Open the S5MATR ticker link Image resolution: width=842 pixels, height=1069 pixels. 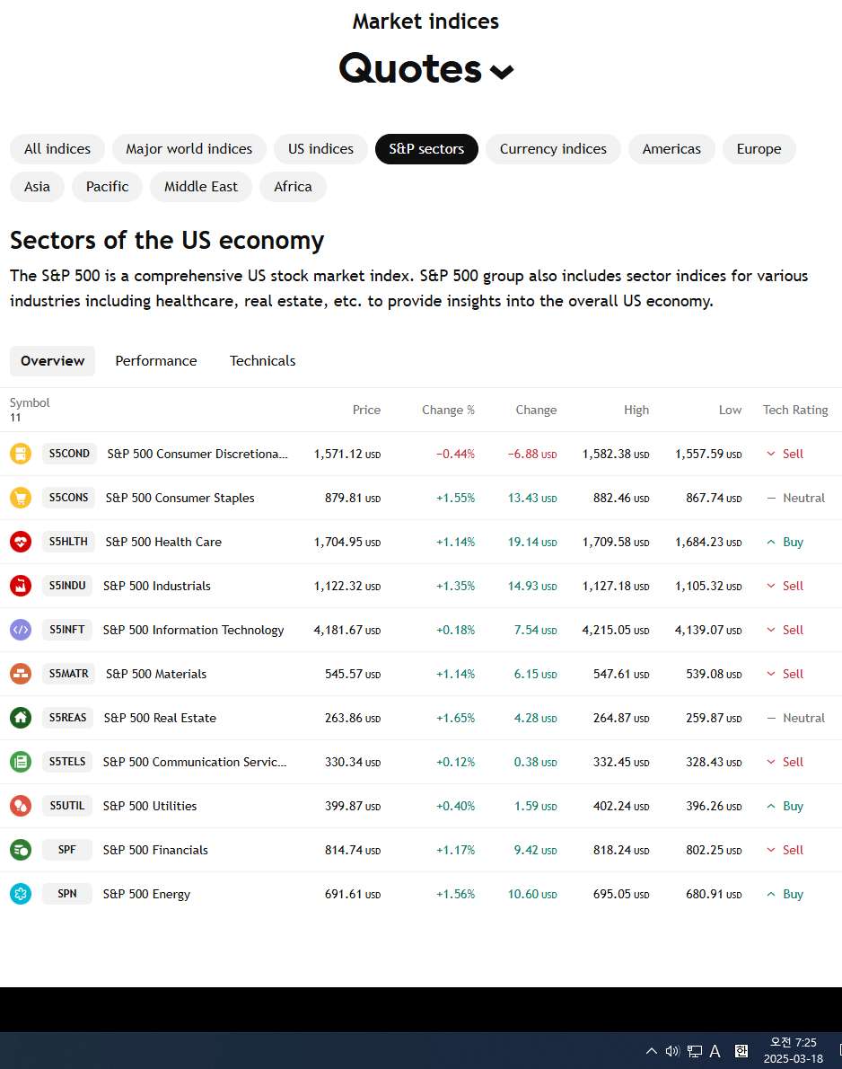click(68, 674)
